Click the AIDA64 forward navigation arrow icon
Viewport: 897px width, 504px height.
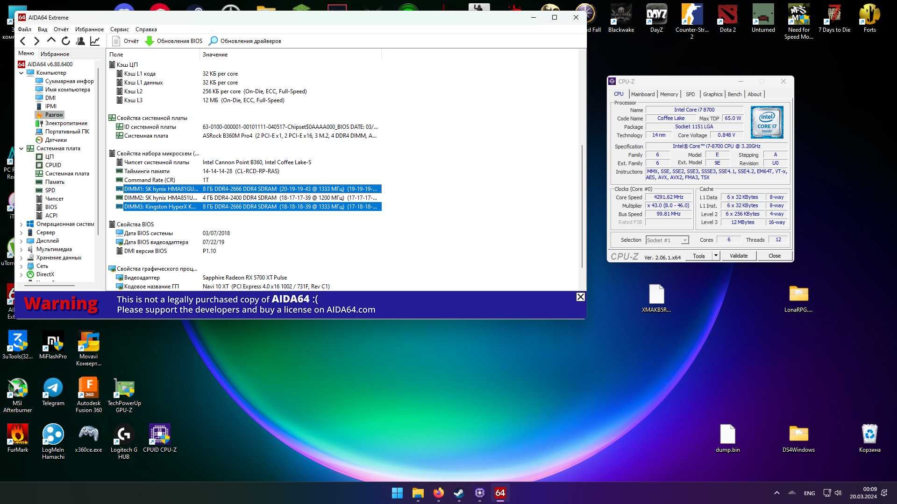(x=37, y=41)
